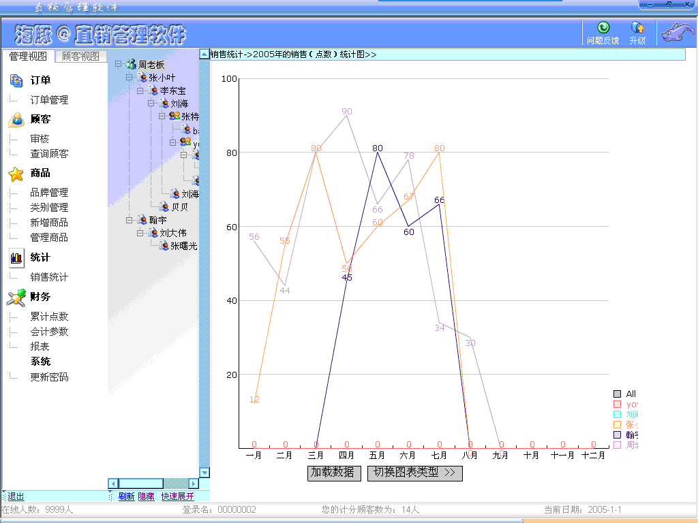The height and width of the screenshot is (523, 698).
Task: Click the 商品 star icon
Action: click(x=16, y=174)
